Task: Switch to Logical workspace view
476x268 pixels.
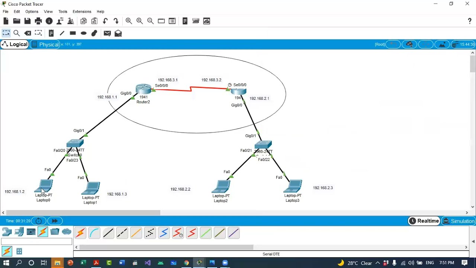Action: (x=15, y=44)
